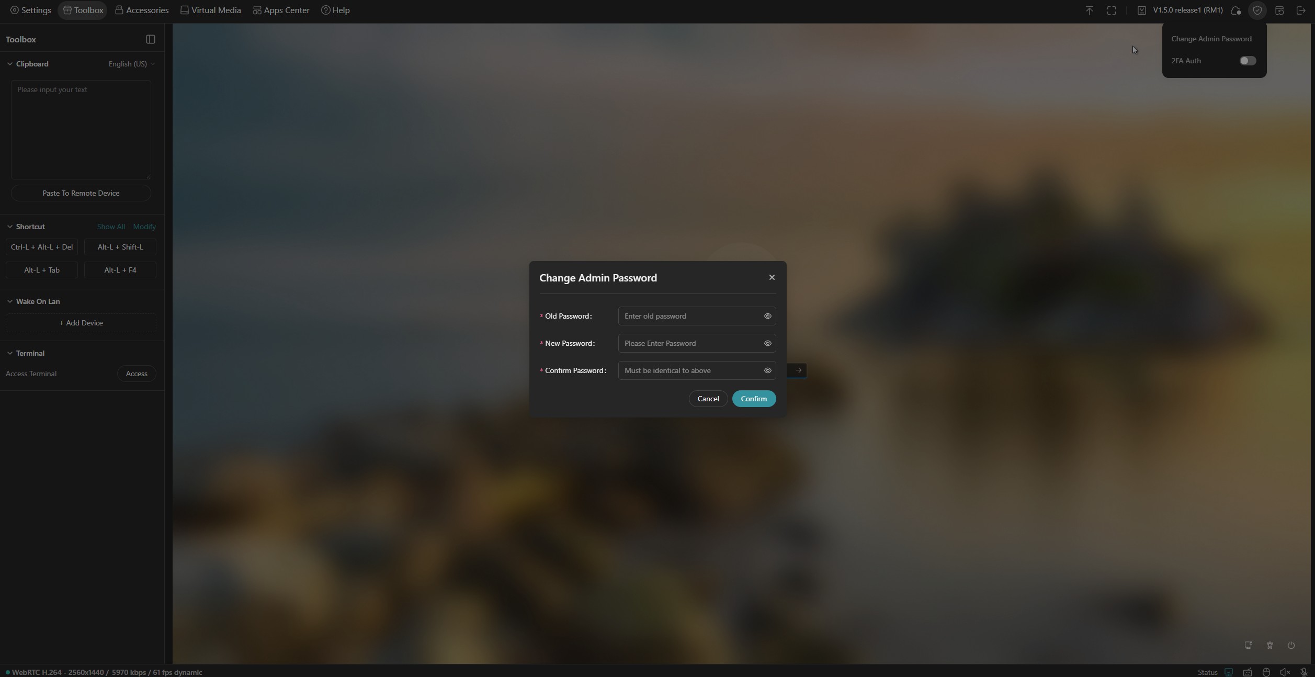Enable the 2FA Auth switch
The width and height of the screenshot is (1315, 677).
pyautogui.click(x=1248, y=61)
